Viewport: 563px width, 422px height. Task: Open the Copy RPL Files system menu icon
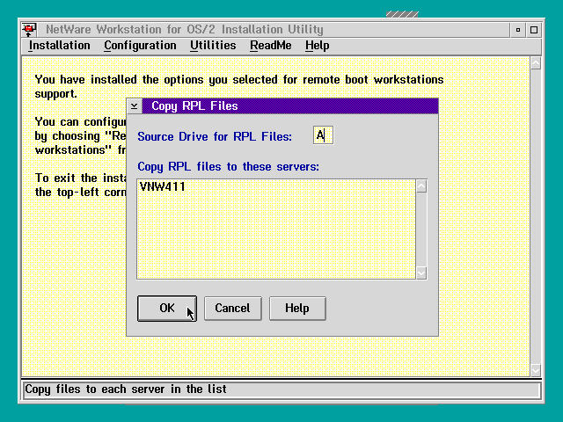click(x=135, y=106)
